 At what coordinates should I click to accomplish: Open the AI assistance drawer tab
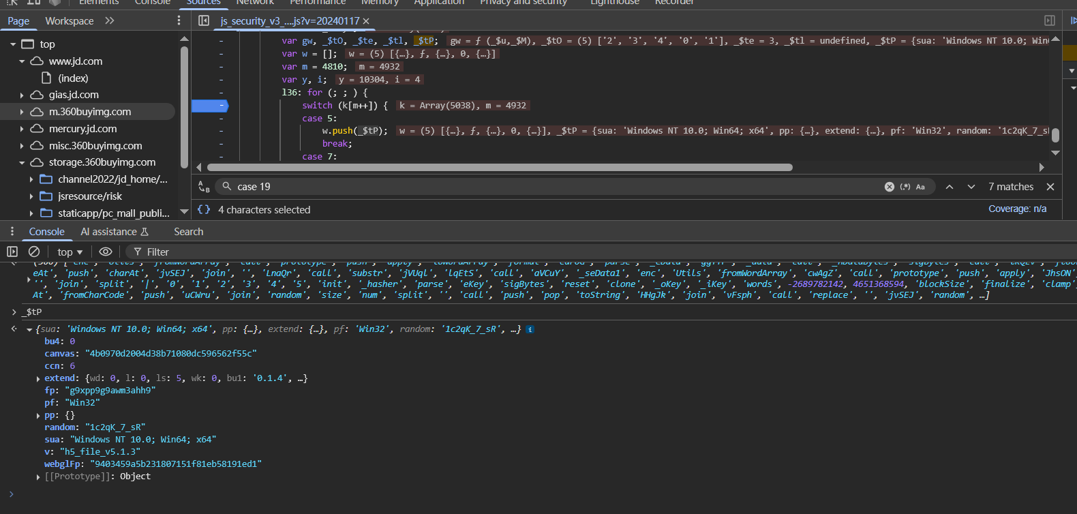(114, 232)
